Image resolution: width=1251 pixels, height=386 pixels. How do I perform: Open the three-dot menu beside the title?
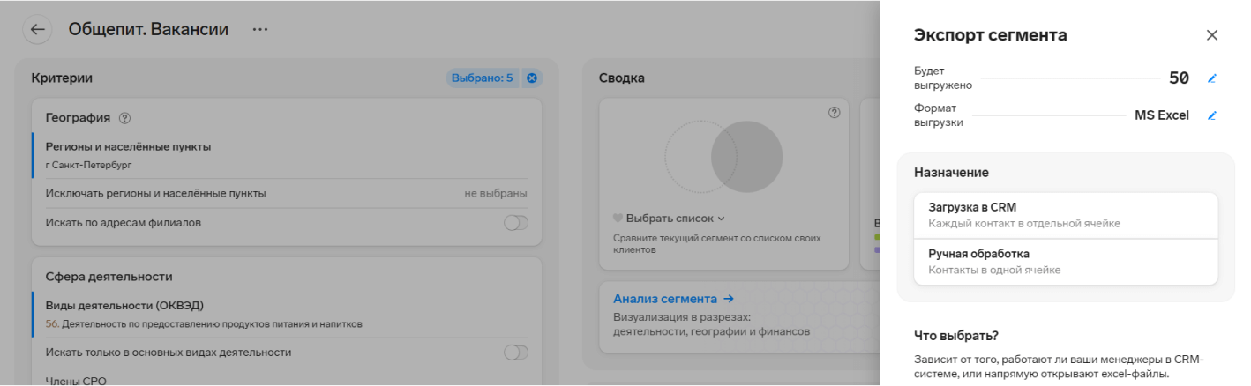(x=259, y=29)
